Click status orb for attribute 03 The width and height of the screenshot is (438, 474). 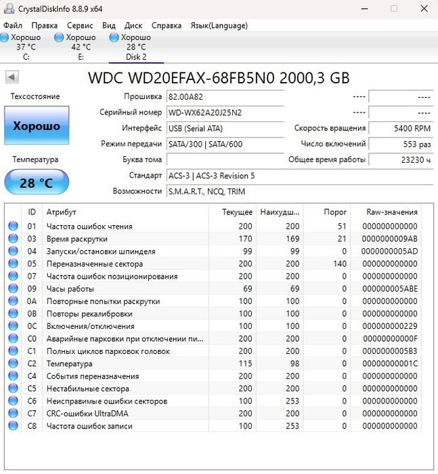point(13,239)
